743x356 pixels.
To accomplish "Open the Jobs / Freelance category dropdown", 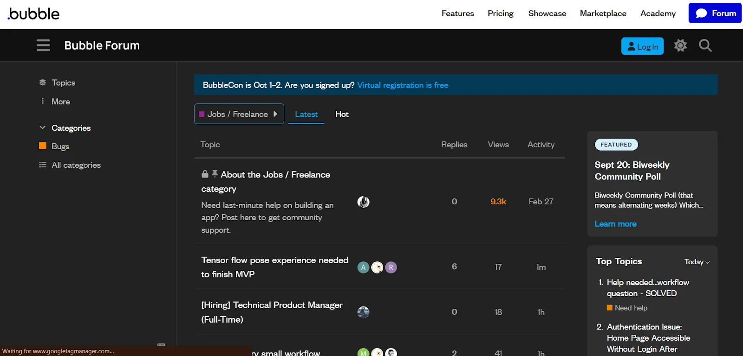I will point(239,114).
